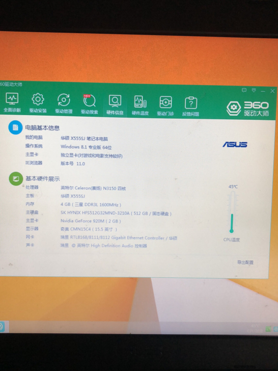Click the 我的电脑 label

tap(34, 138)
